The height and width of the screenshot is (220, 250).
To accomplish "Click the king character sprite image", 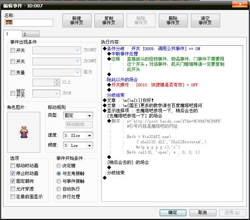I will pyautogui.click(x=24, y=132).
